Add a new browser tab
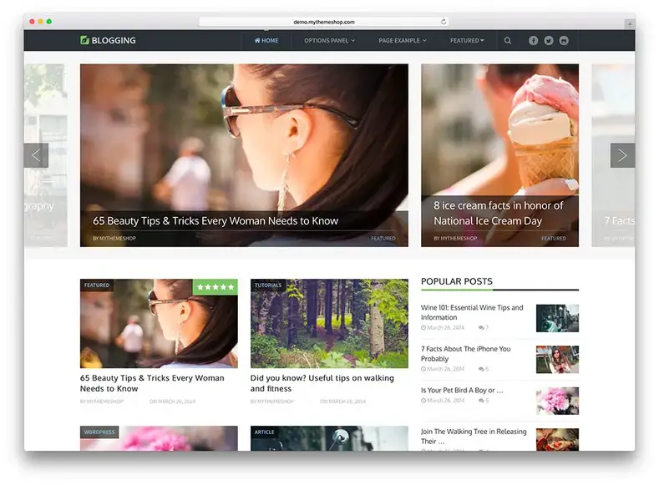The image size is (659, 485). click(629, 24)
